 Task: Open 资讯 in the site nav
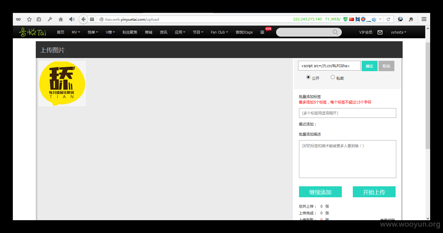[164, 32]
